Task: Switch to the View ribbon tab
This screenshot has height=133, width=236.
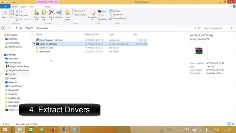Action: (x=31, y=7)
